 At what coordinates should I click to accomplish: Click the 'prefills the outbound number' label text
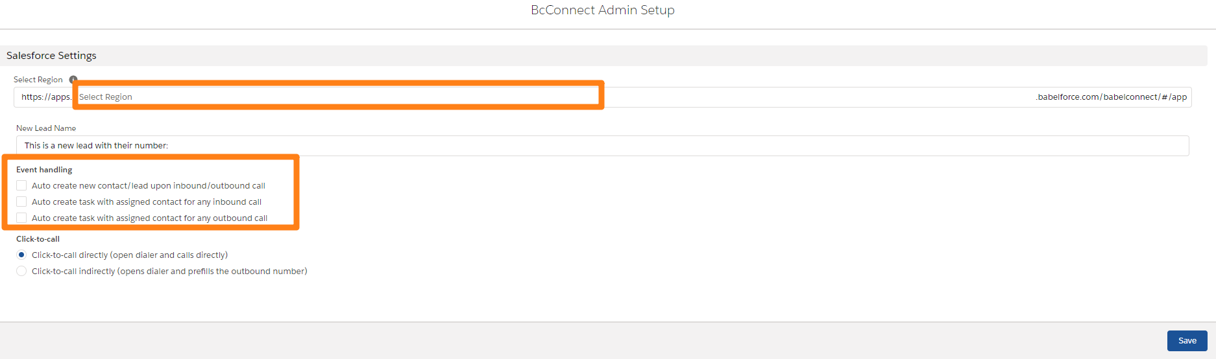pyautogui.click(x=169, y=272)
